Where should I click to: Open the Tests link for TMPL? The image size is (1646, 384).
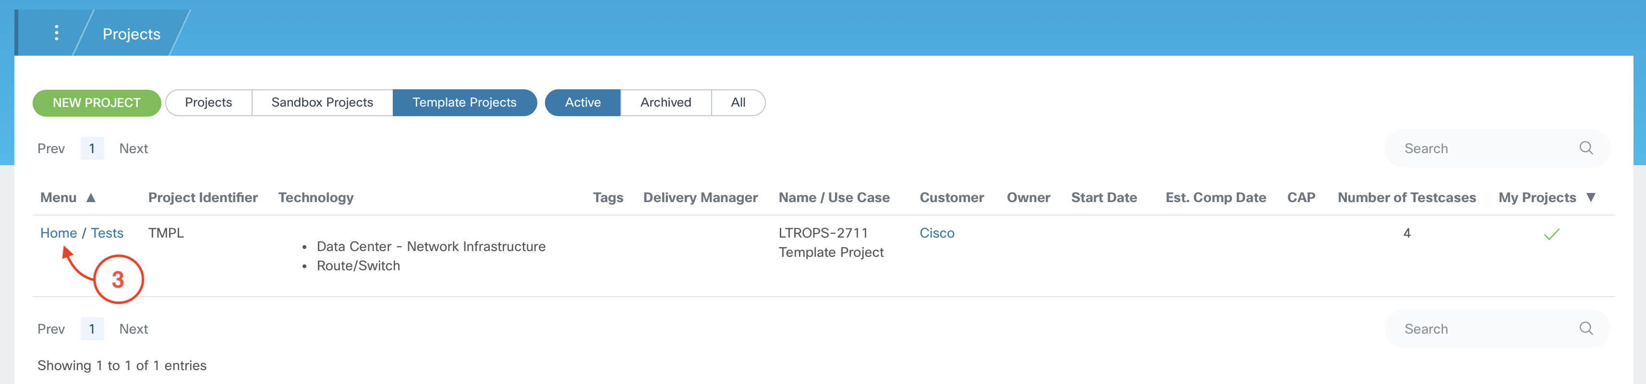pos(107,233)
